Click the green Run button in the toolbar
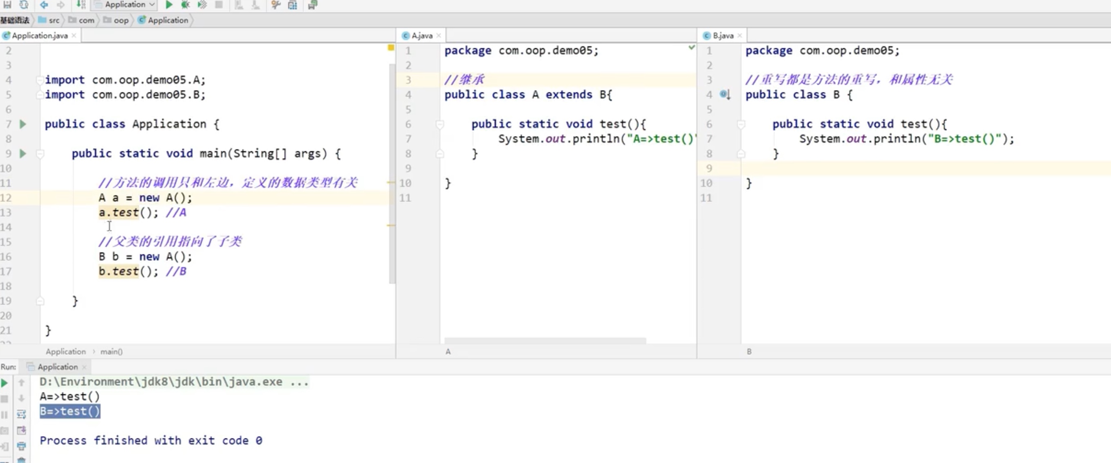Screen dimensions: 1111x463 (x=169, y=5)
